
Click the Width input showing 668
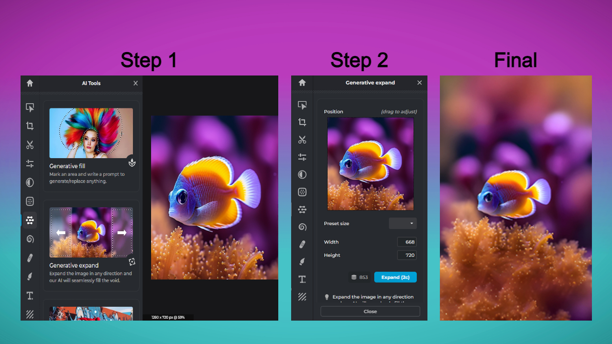406,242
